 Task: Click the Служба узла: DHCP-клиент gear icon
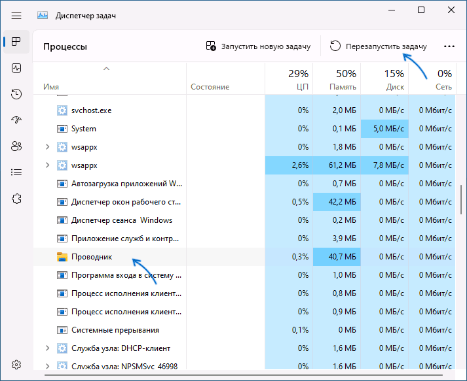pos(62,348)
